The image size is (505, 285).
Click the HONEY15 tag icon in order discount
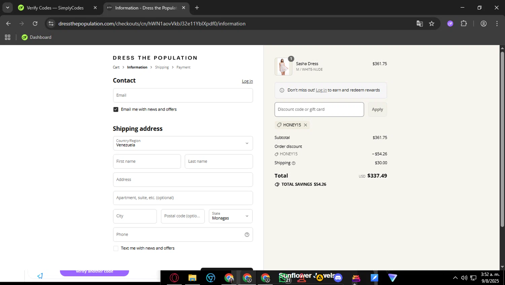pos(277,154)
